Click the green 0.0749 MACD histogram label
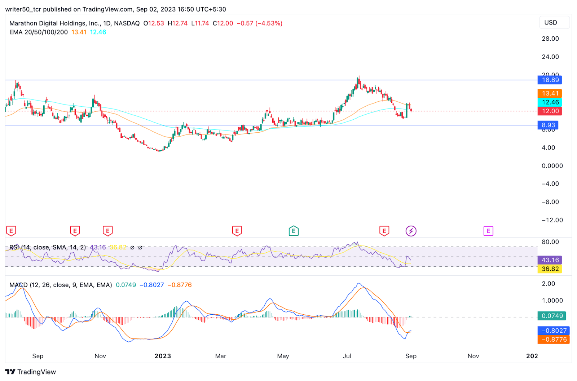The height and width of the screenshot is (381, 577). [552, 316]
